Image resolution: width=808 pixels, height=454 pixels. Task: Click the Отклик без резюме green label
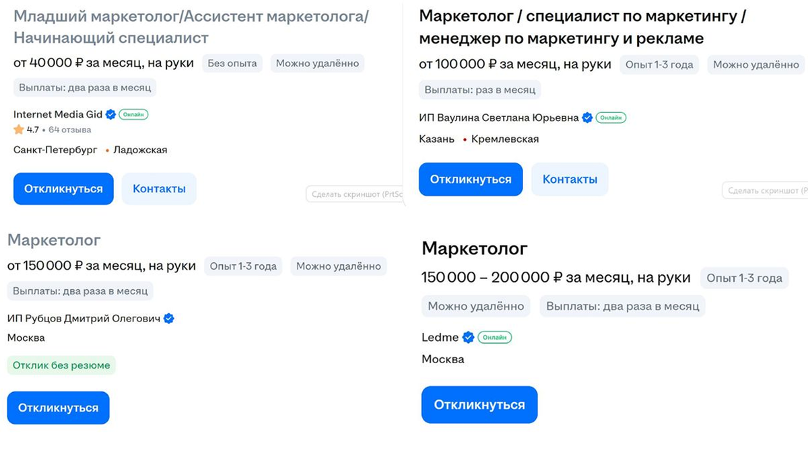pos(61,365)
